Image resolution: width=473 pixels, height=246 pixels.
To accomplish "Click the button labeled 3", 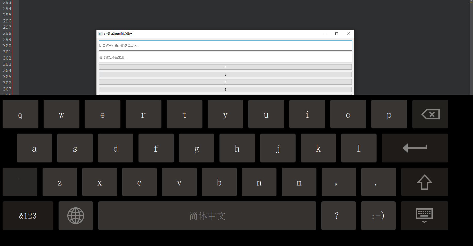I will [225, 89].
